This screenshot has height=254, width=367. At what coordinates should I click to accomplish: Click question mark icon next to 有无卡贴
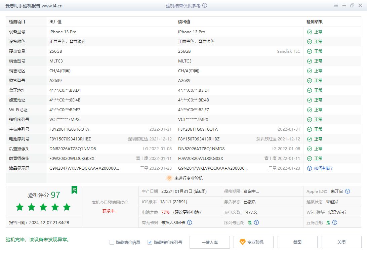(x=190, y=222)
